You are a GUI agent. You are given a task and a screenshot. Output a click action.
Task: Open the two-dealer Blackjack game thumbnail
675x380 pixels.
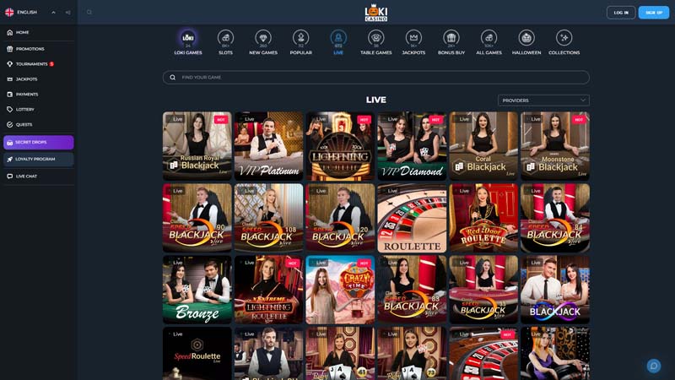(555, 290)
